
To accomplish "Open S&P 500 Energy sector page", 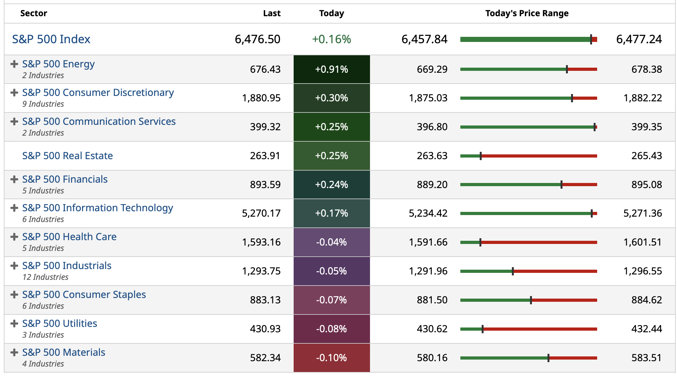I will coord(59,64).
